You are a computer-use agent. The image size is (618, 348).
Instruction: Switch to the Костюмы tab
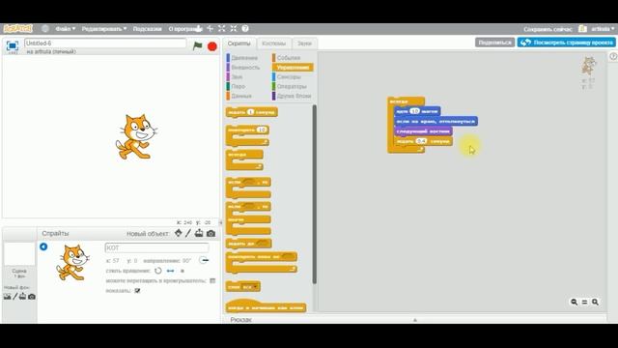[274, 43]
